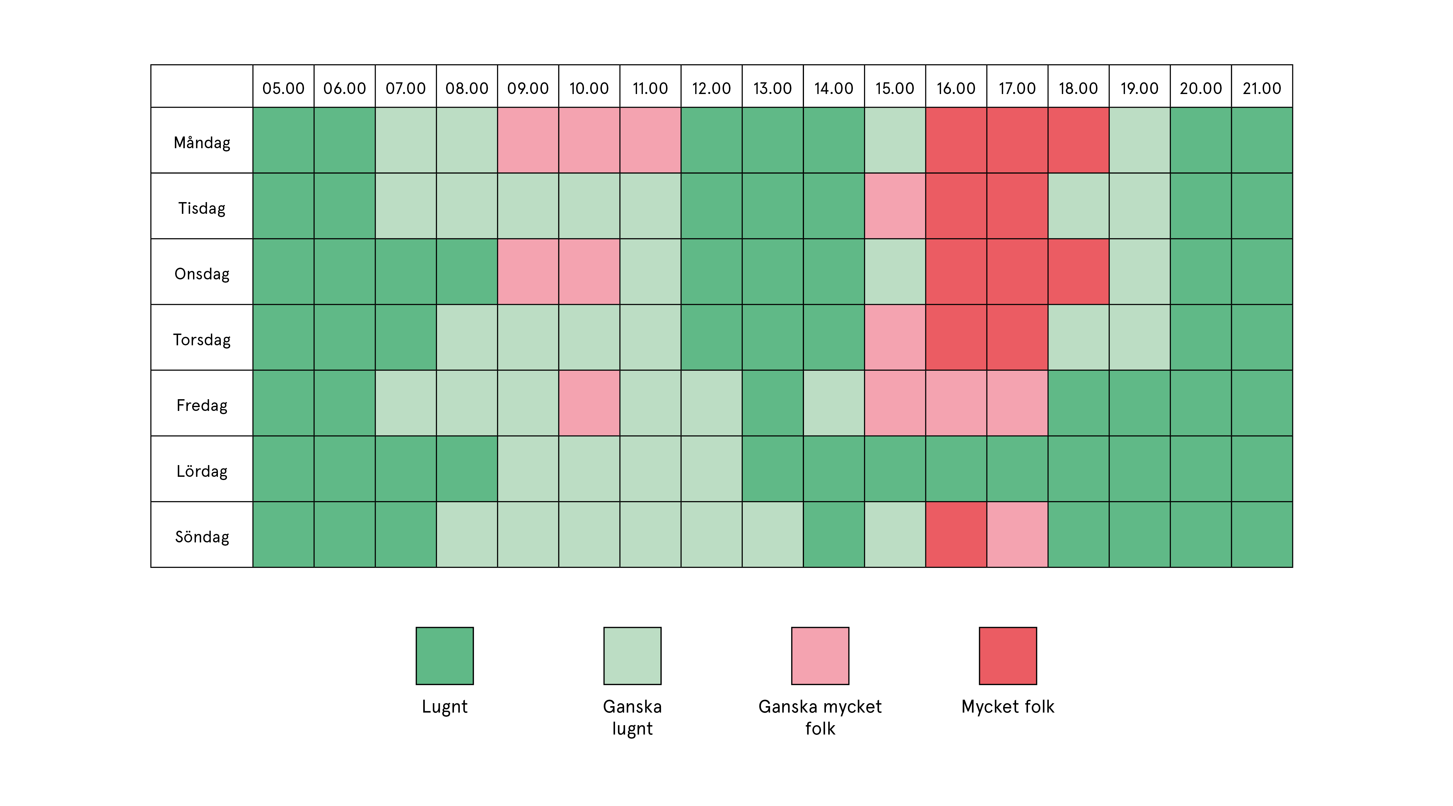Select the Mycket folk red legend swatch

1008,655
